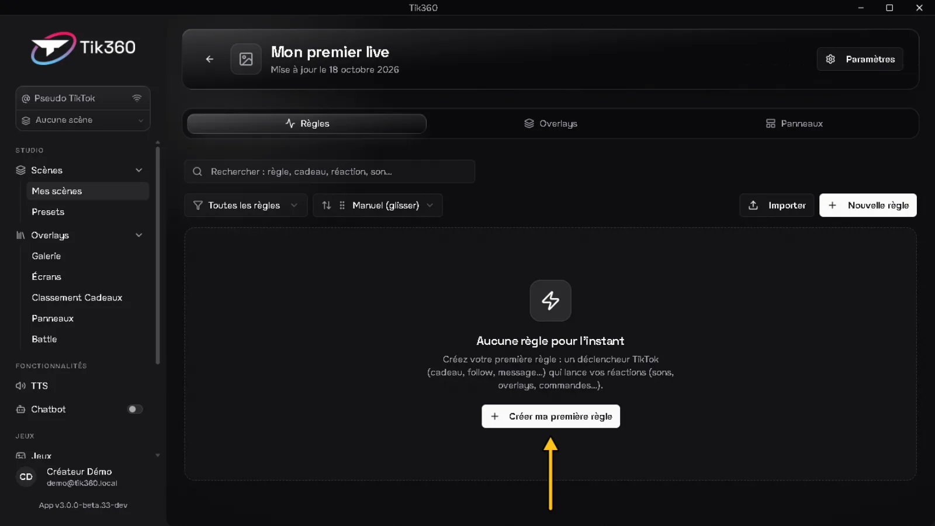Screen dimensions: 935x526
Task: Open Galerie under Overlays
Action: 46,256
